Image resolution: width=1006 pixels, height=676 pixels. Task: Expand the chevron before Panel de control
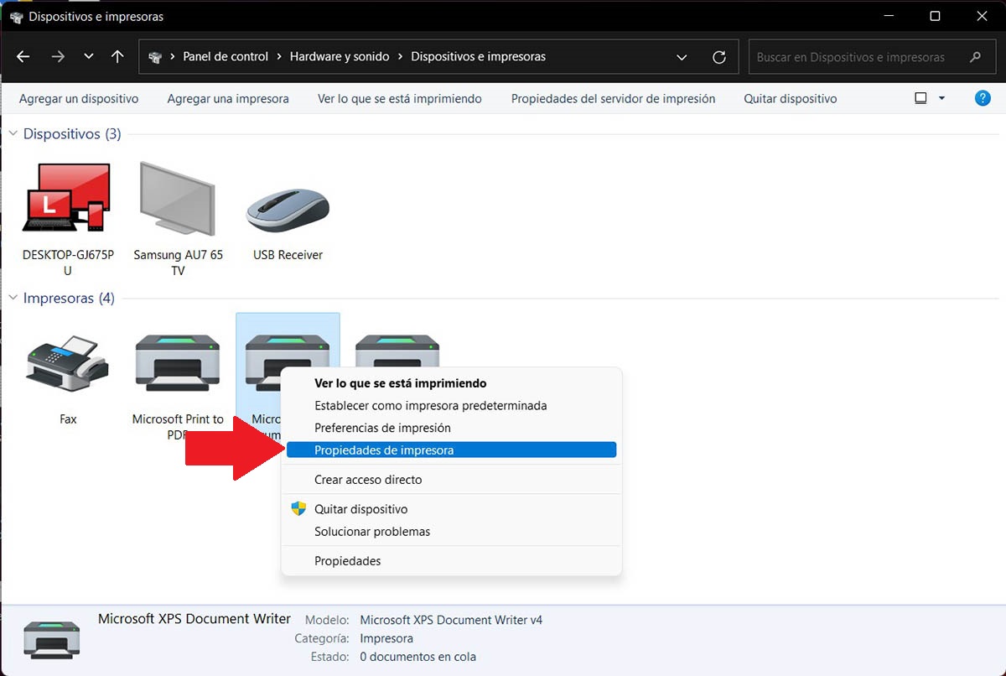pos(173,57)
